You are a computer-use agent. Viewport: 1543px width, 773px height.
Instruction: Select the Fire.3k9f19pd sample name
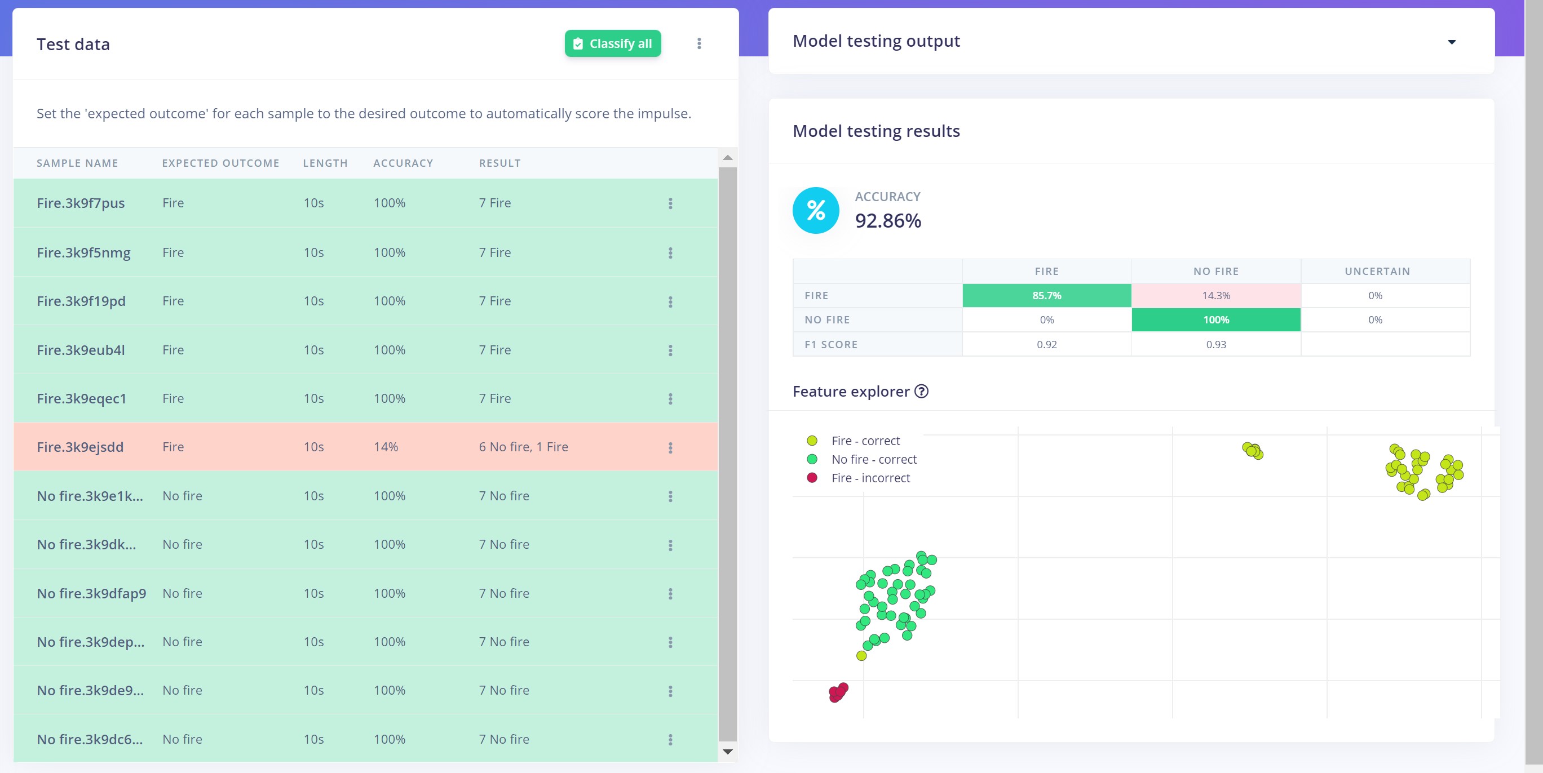(81, 301)
